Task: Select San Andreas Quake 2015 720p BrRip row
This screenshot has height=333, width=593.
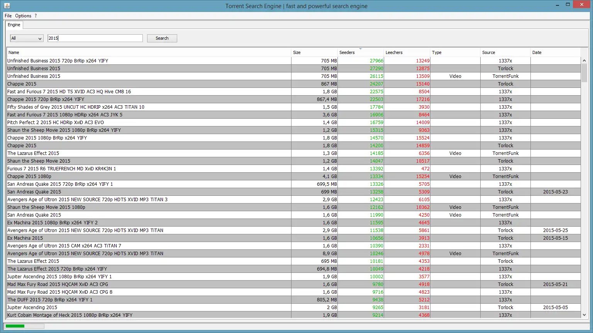Action: point(294,184)
